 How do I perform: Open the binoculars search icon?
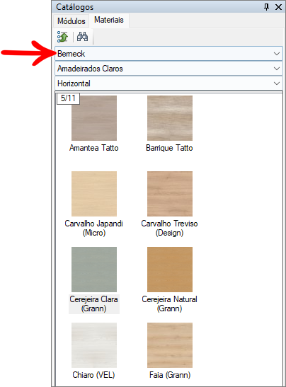click(83, 37)
